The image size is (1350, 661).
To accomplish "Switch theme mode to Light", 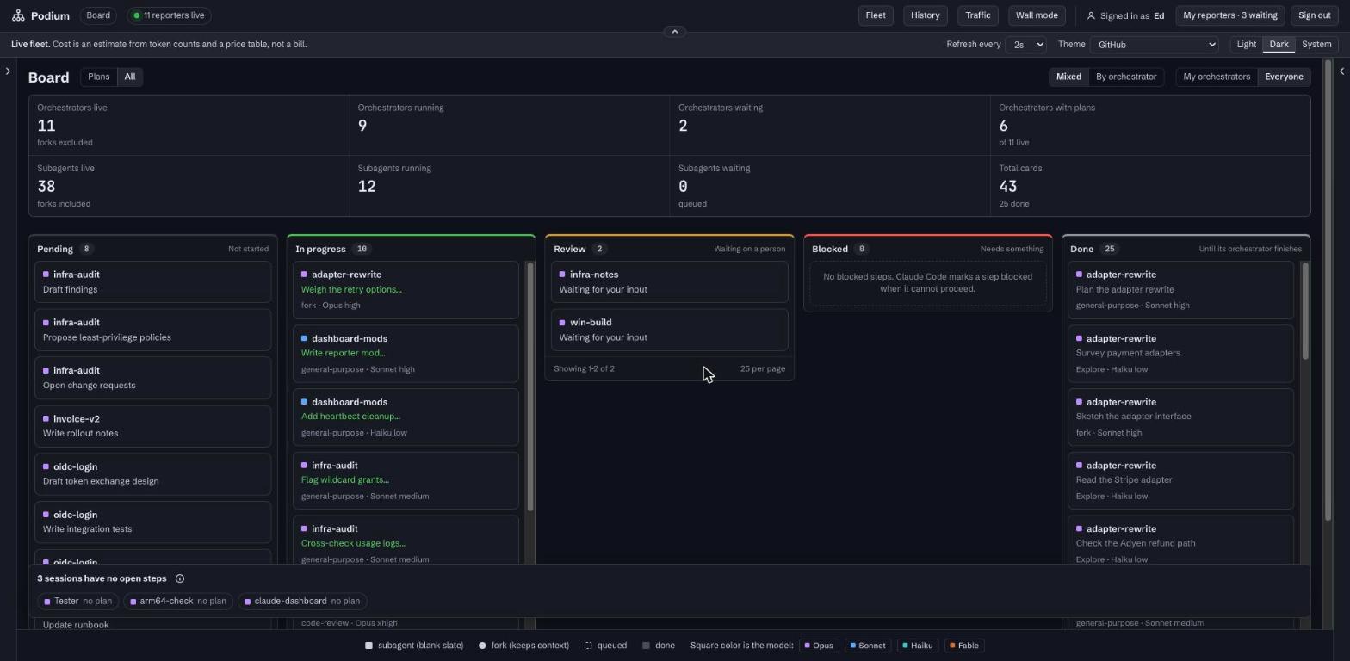I will point(1246,45).
